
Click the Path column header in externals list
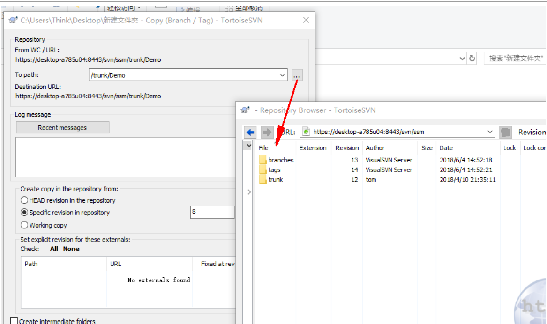pos(64,264)
